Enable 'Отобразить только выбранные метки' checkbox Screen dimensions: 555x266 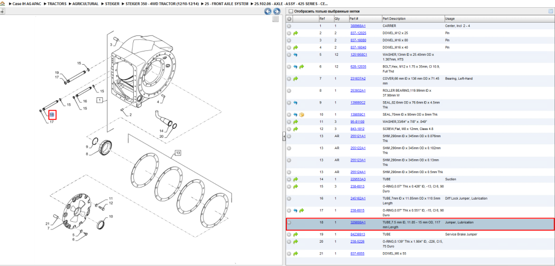coord(291,11)
